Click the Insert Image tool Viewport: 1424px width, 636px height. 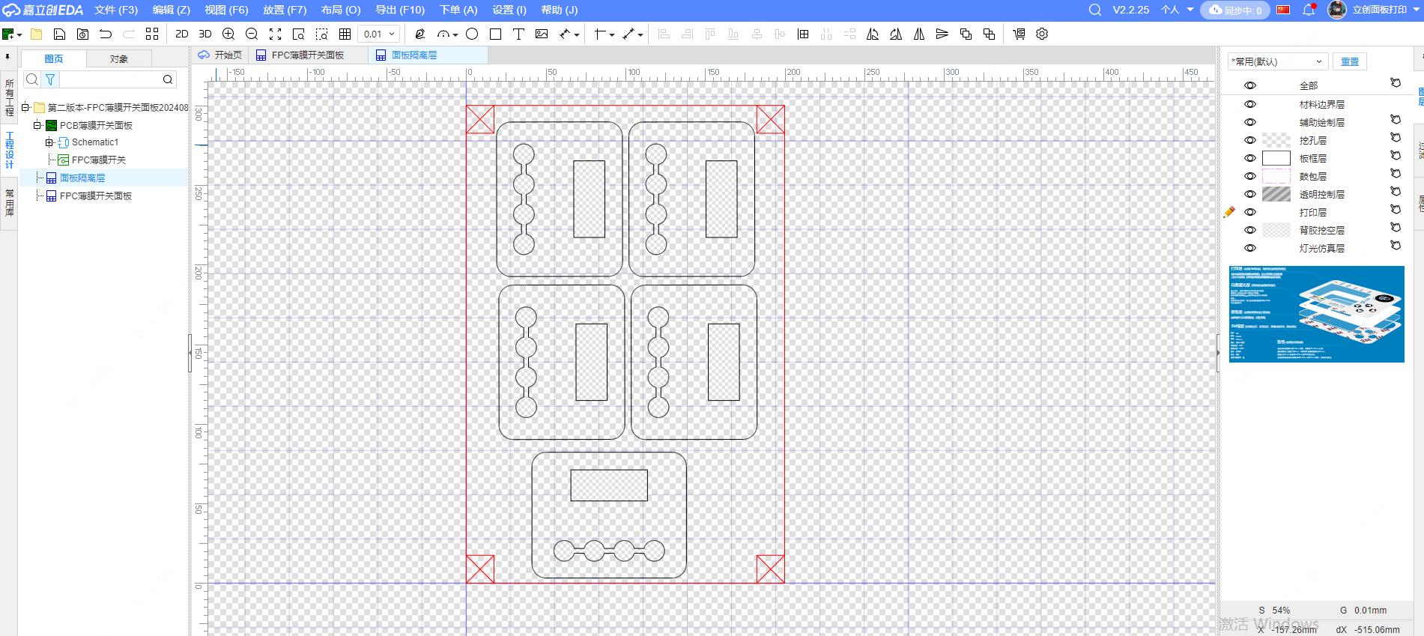(542, 34)
